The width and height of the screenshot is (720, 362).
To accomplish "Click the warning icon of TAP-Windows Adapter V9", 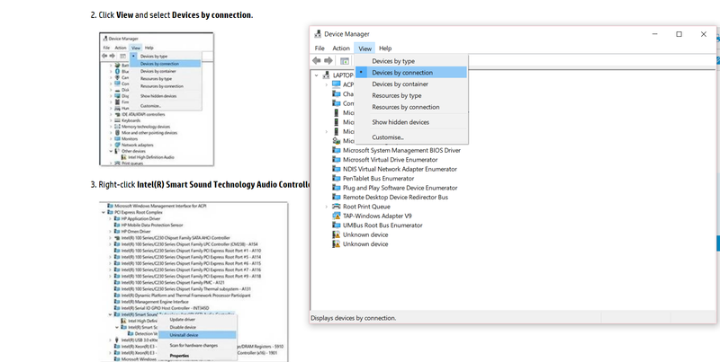I will pyautogui.click(x=336, y=216).
